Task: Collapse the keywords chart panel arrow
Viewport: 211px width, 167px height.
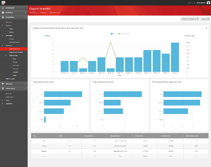Action: [x=206, y=28]
